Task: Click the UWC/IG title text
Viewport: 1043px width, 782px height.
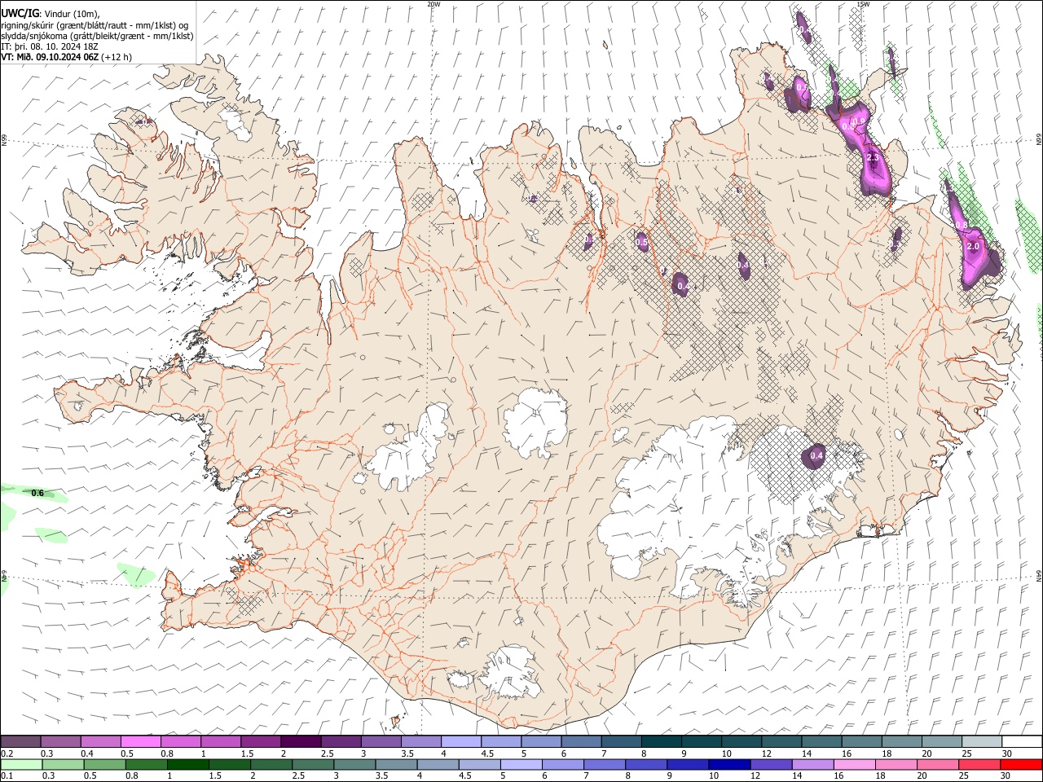Action: pos(20,13)
